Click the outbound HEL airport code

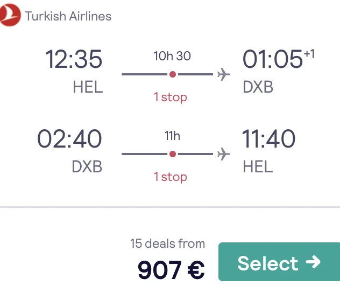pos(88,87)
